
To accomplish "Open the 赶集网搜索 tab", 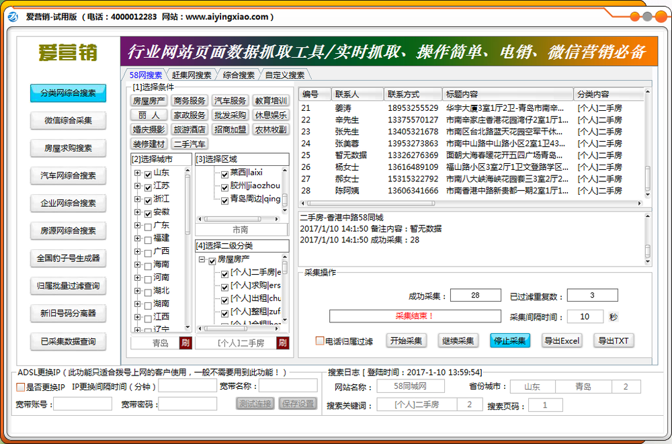I will [191, 75].
